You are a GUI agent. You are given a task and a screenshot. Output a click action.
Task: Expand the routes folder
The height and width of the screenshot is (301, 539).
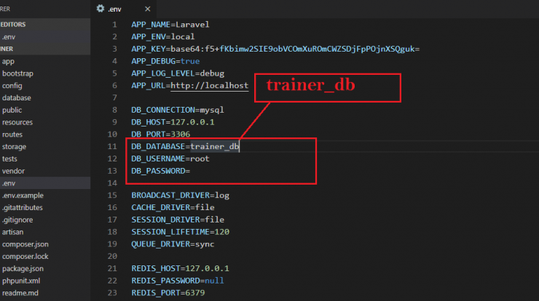[12, 135]
